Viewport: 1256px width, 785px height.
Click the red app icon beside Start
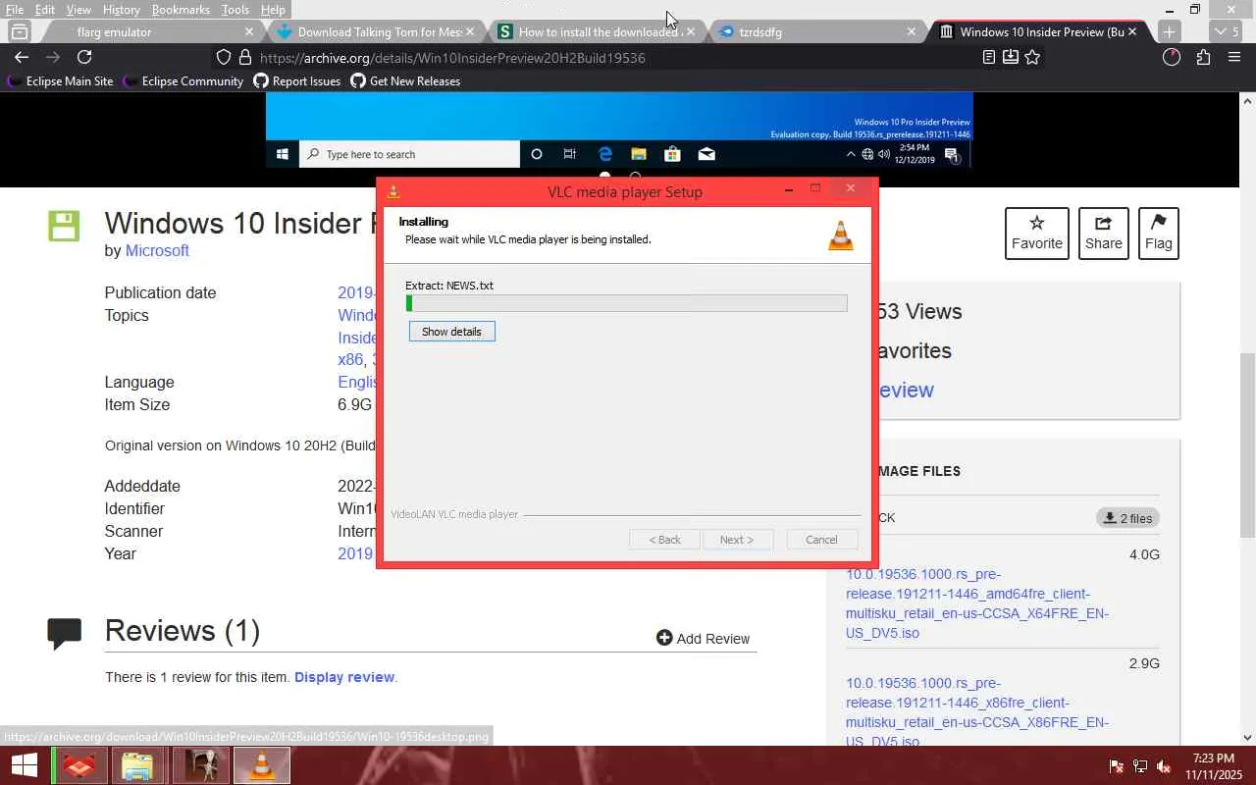pos(78,765)
